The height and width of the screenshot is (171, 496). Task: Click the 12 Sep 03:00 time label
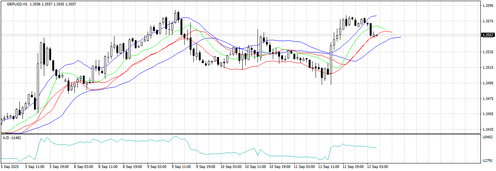tap(378, 167)
